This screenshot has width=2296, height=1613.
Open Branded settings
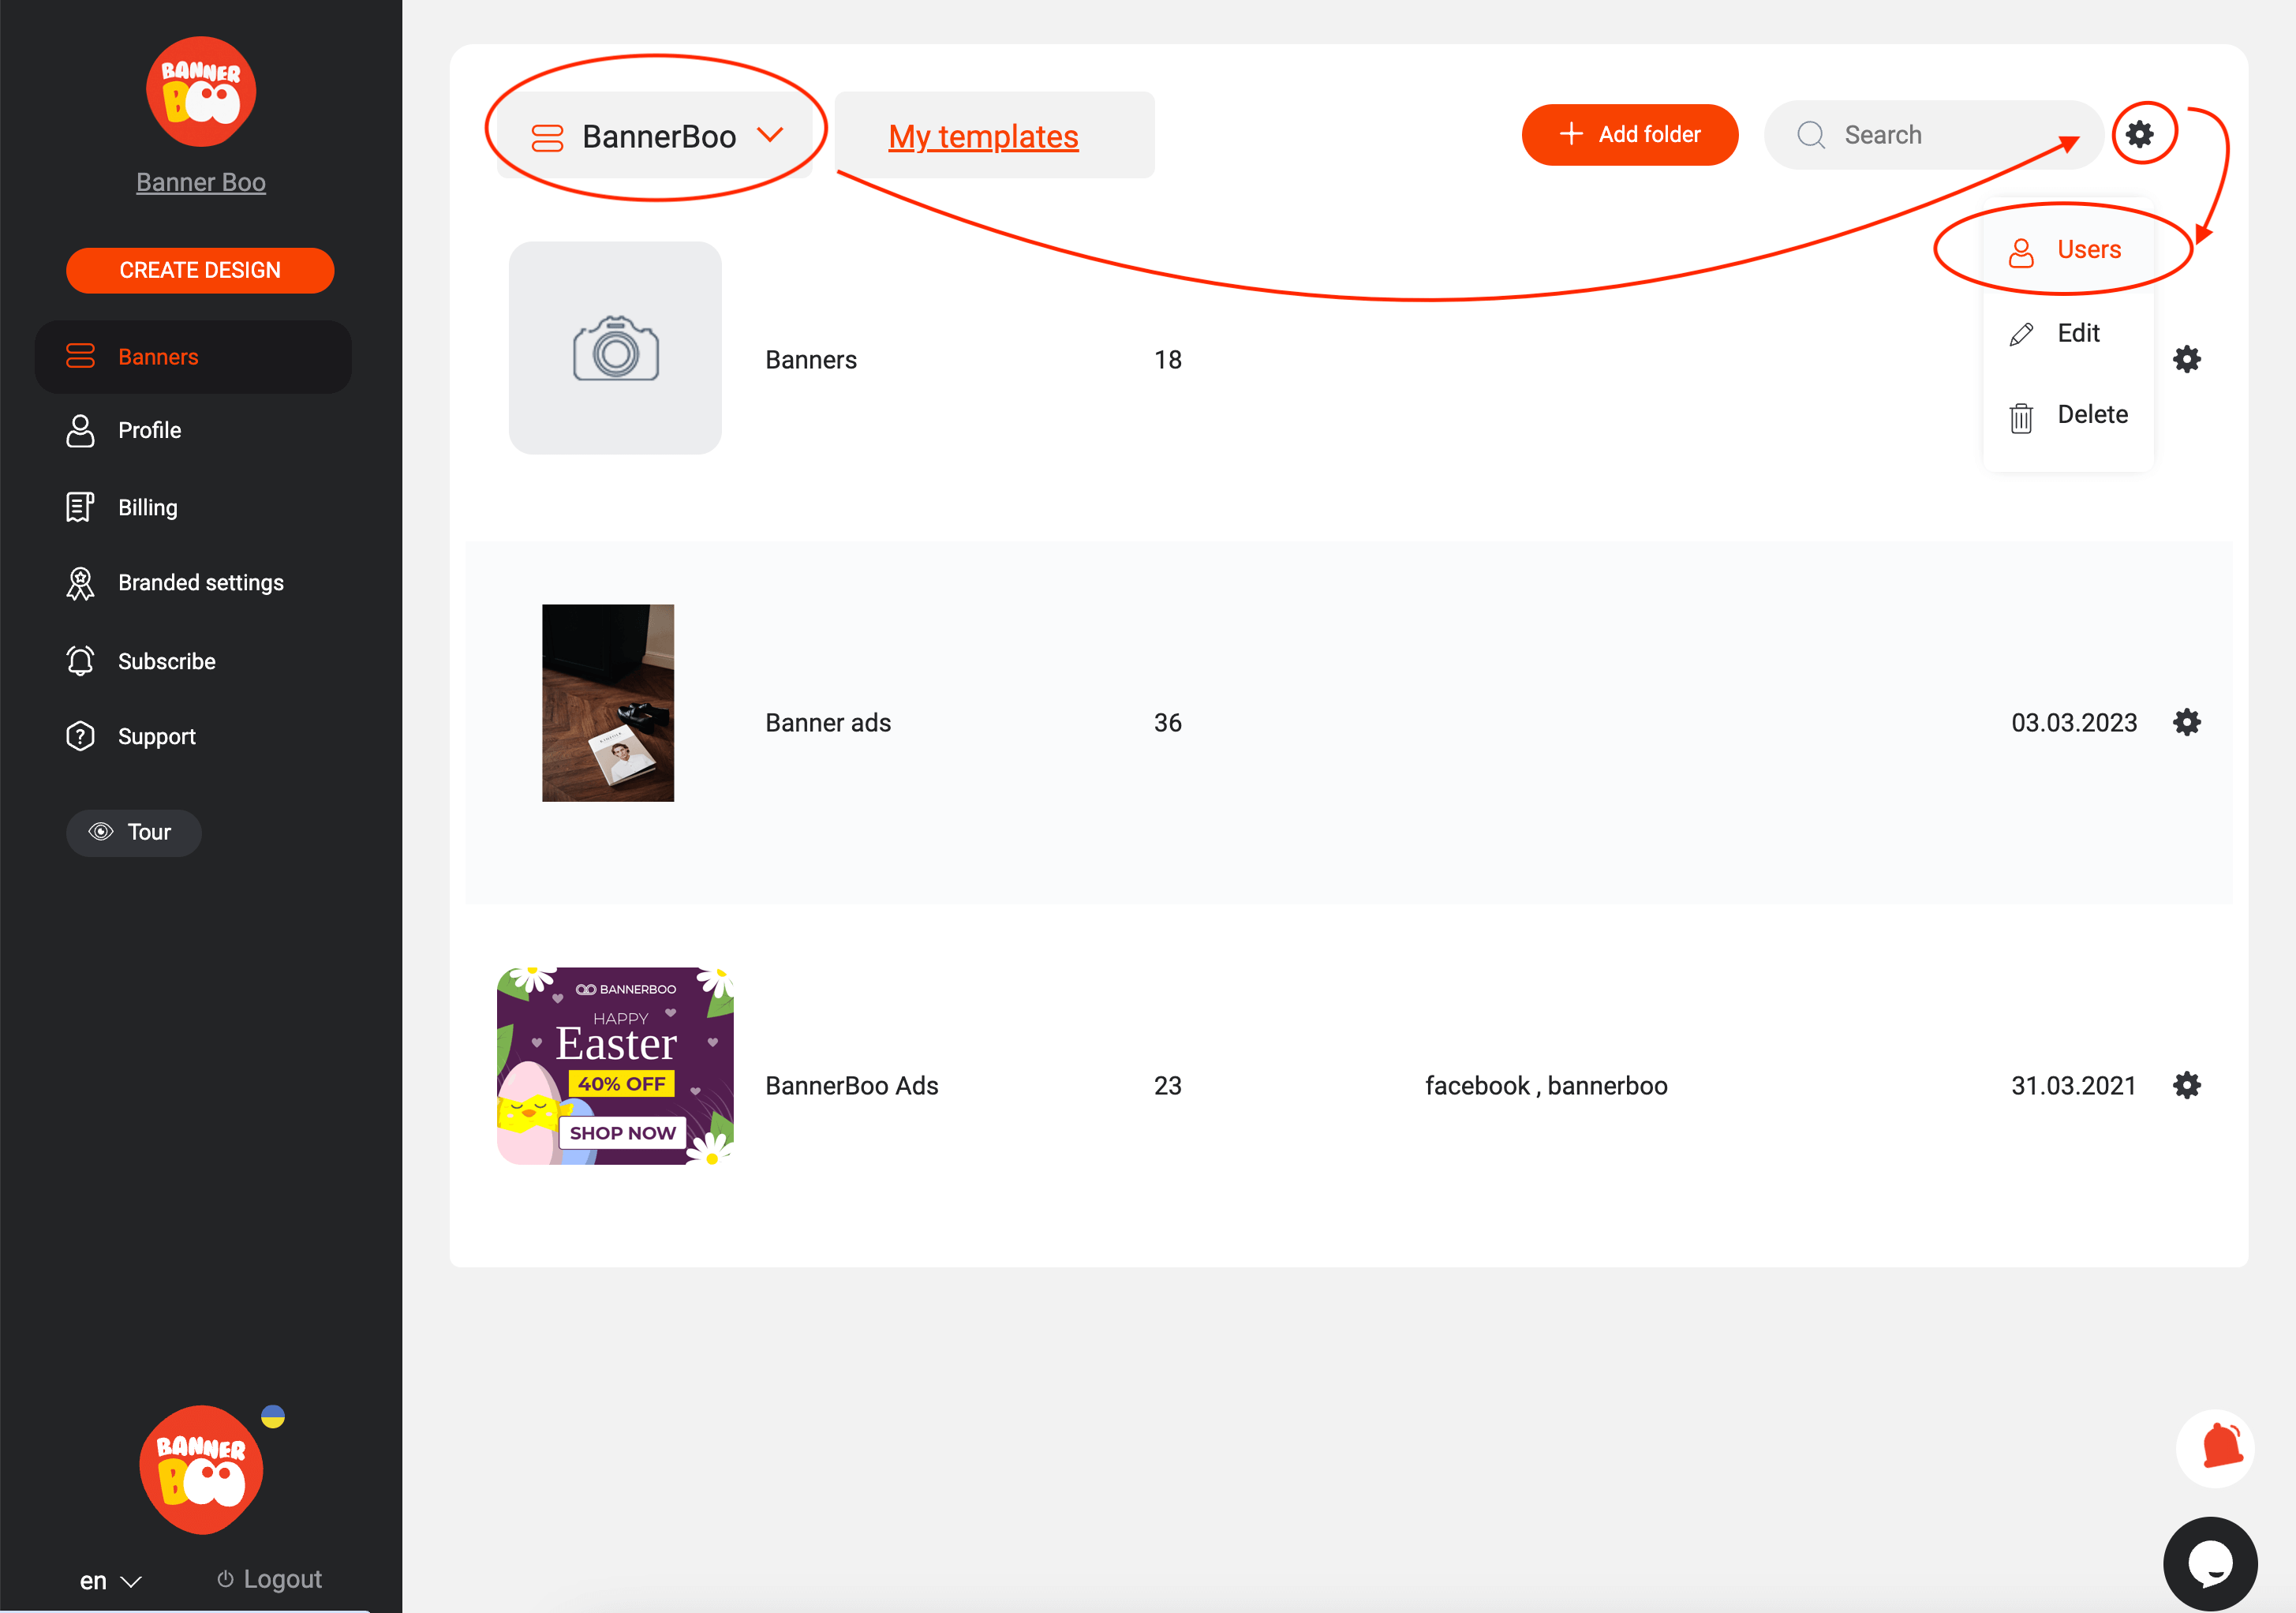tap(201, 582)
